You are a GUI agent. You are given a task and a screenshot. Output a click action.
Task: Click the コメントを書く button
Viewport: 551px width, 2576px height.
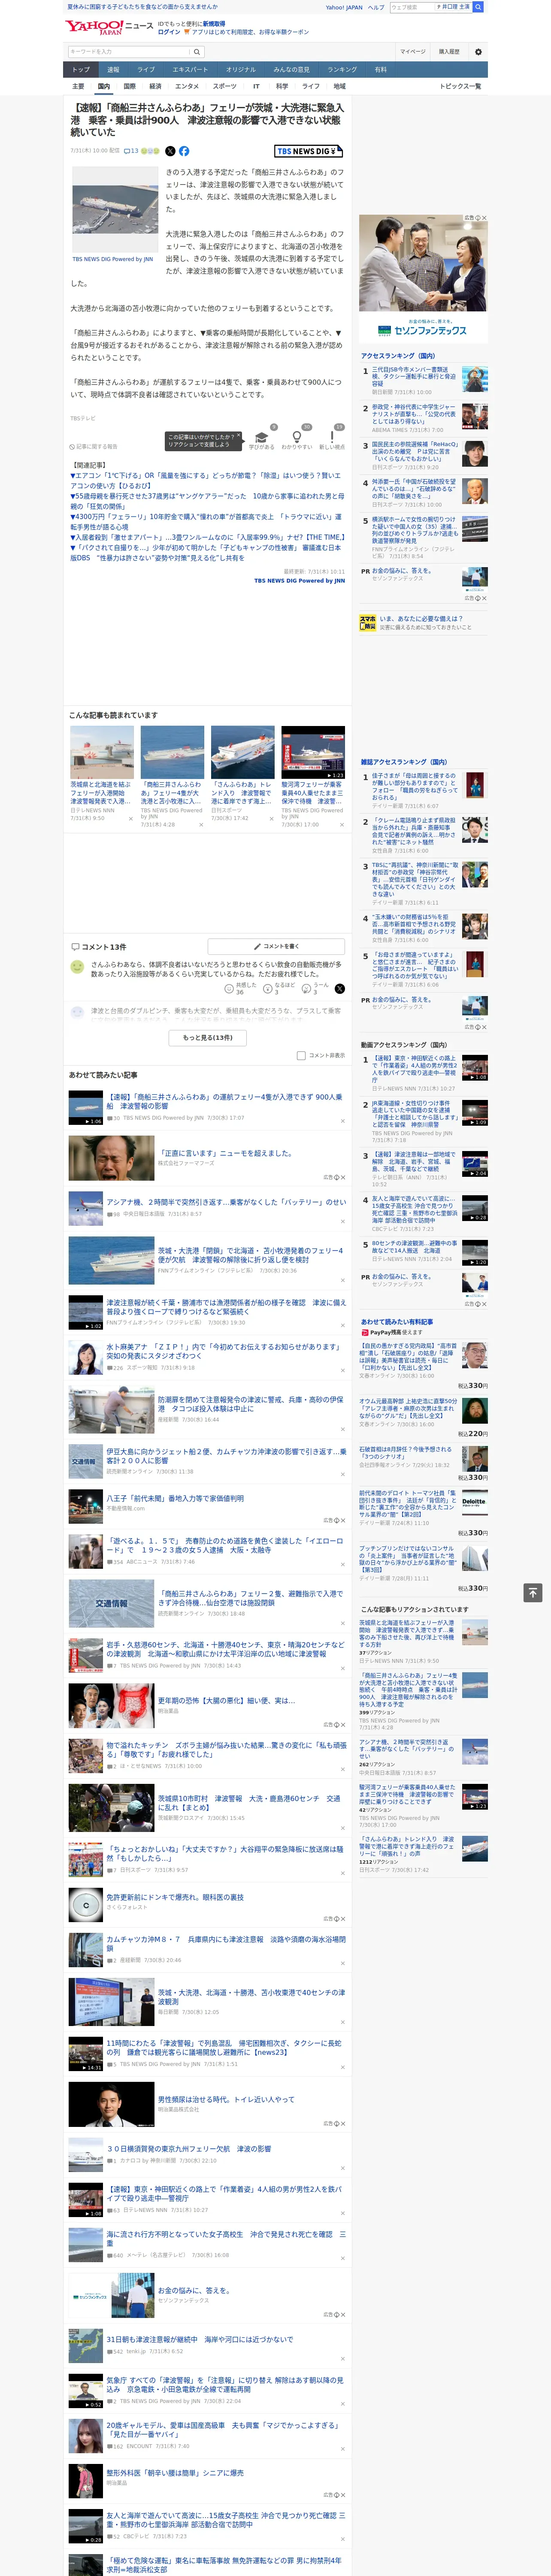point(276,946)
